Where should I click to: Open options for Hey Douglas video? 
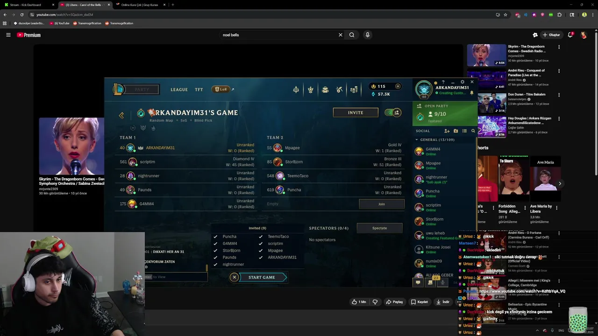(559, 119)
